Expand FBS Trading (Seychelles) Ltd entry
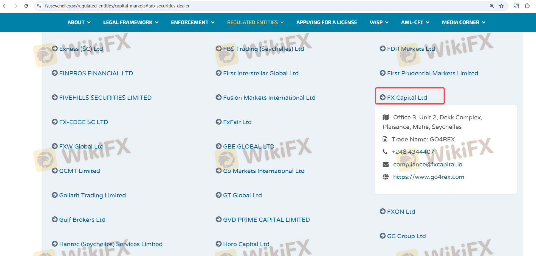536x256 pixels. point(260,49)
